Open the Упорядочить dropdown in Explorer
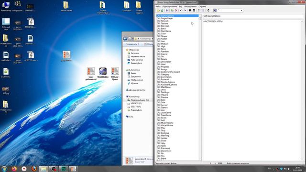Image resolution: width=306 pixels, height=172 pixels. pyautogui.click(x=132, y=44)
